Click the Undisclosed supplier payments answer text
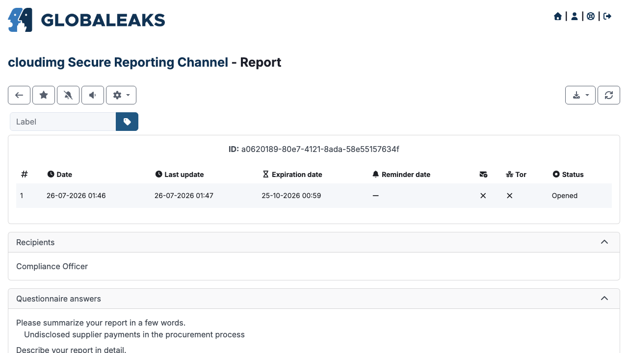628x353 pixels. 134,334
